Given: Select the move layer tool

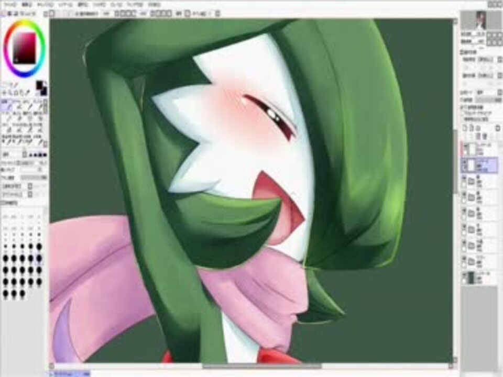Looking at the screenshot, I should 5,93.
